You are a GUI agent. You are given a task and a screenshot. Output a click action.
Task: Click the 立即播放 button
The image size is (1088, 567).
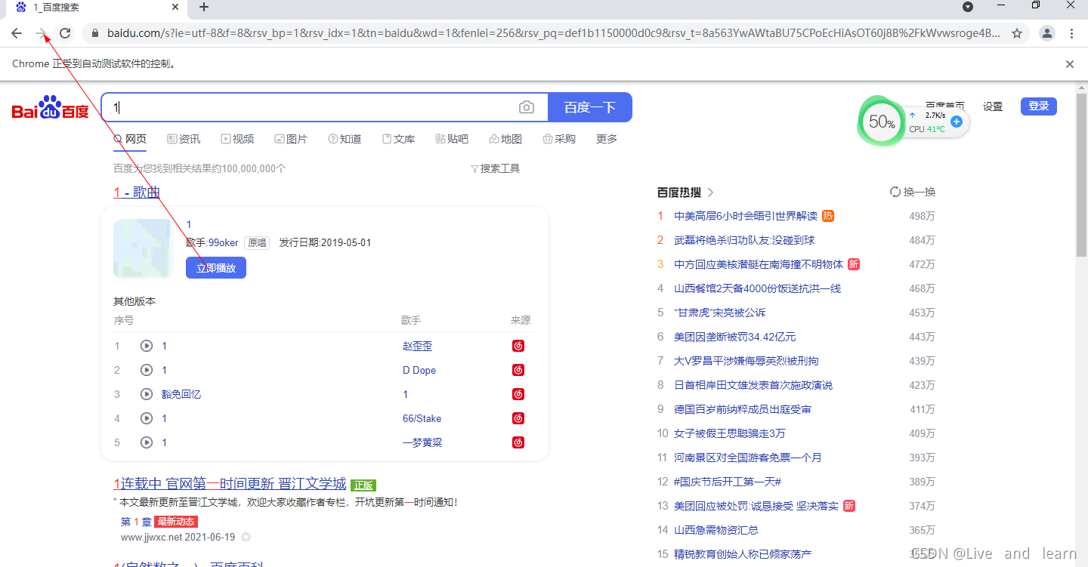click(216, 268)
